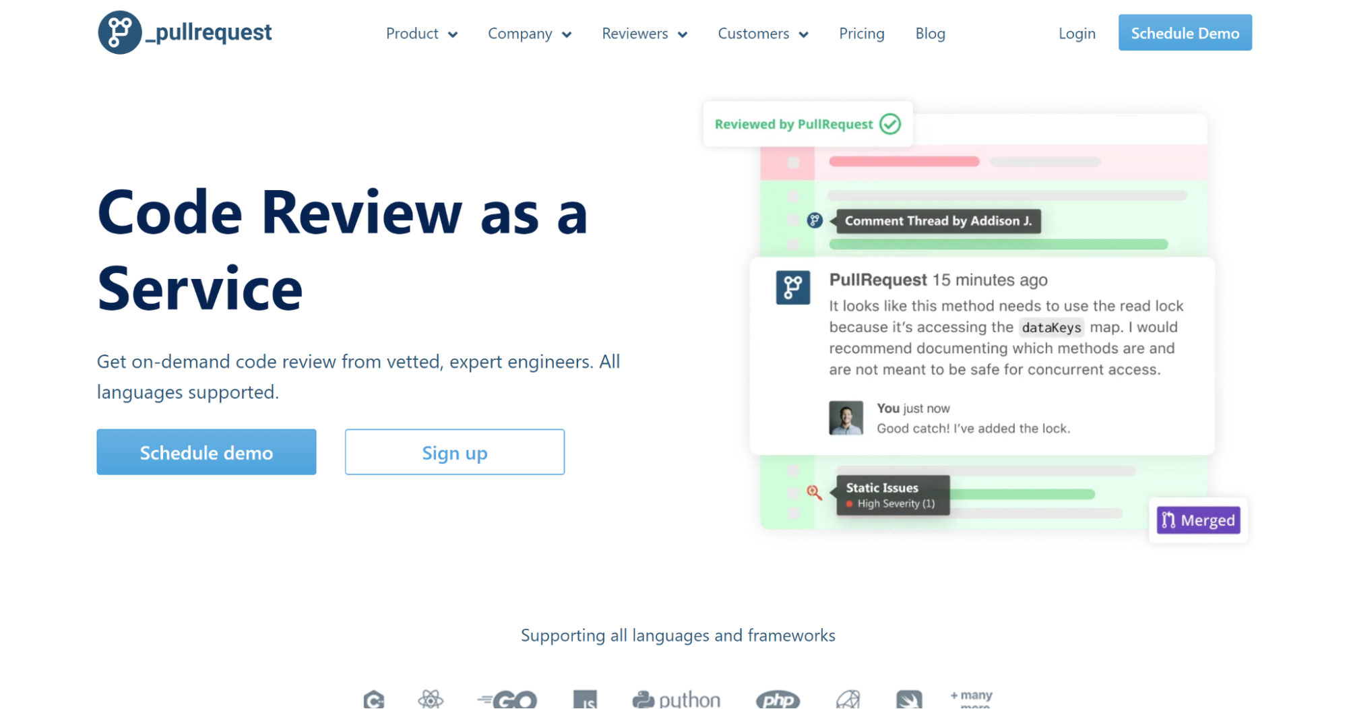
Task: Click the small PullRequest icon beside Comment Thread
Action: [815, 220]
